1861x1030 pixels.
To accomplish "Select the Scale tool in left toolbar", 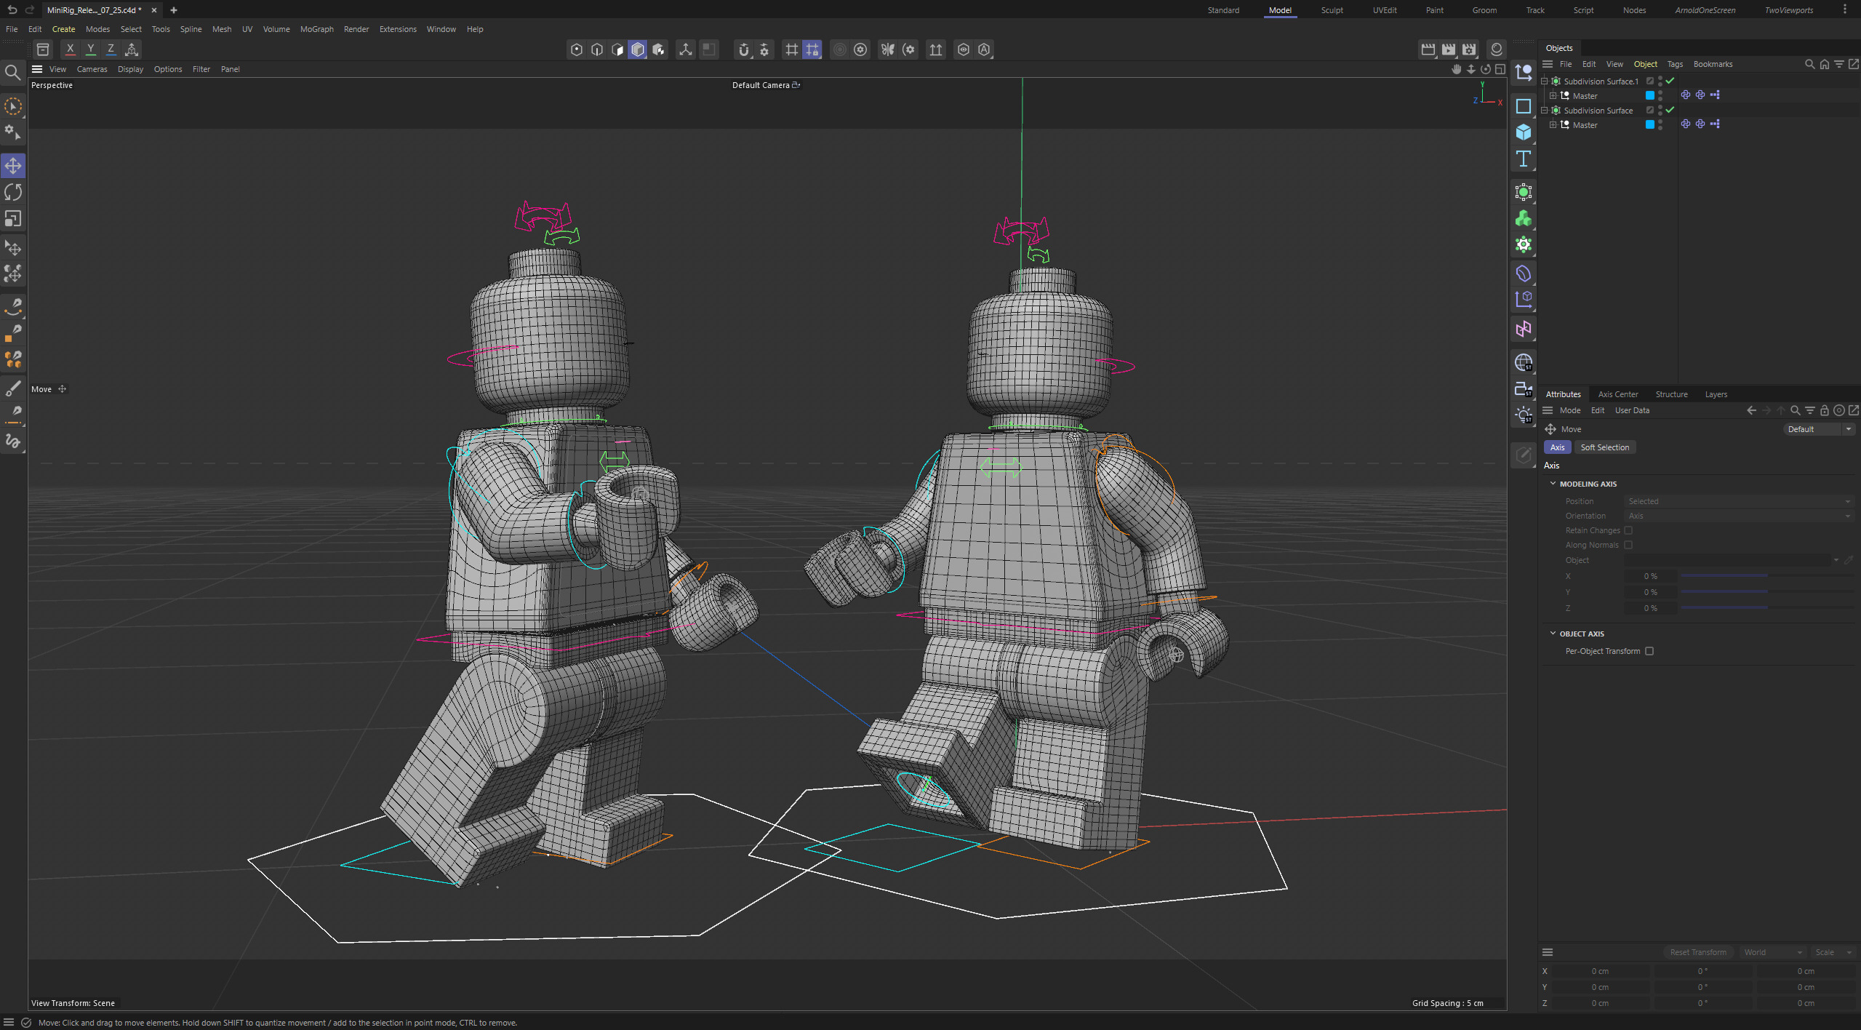I will tap(13, 218).
